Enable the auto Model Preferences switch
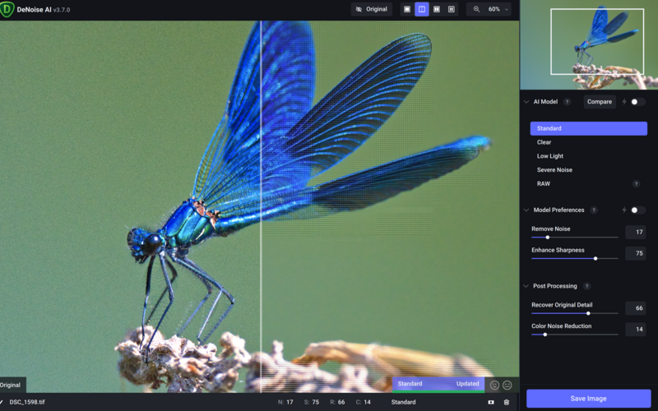The width and height of the screenshot is (658, 411). [x=637, y=210]
